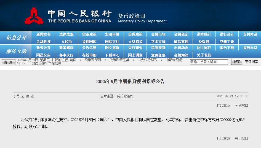This screenshot has width=261, height=148.
Task: Click the People's Bank of China emblem logo
Action: coord(34,16)
